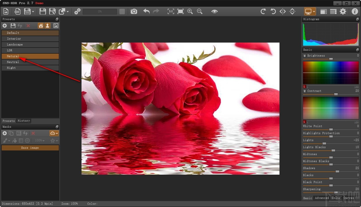
Task: Open the mask brush dropdown arrow
Action: coord(8,141)
